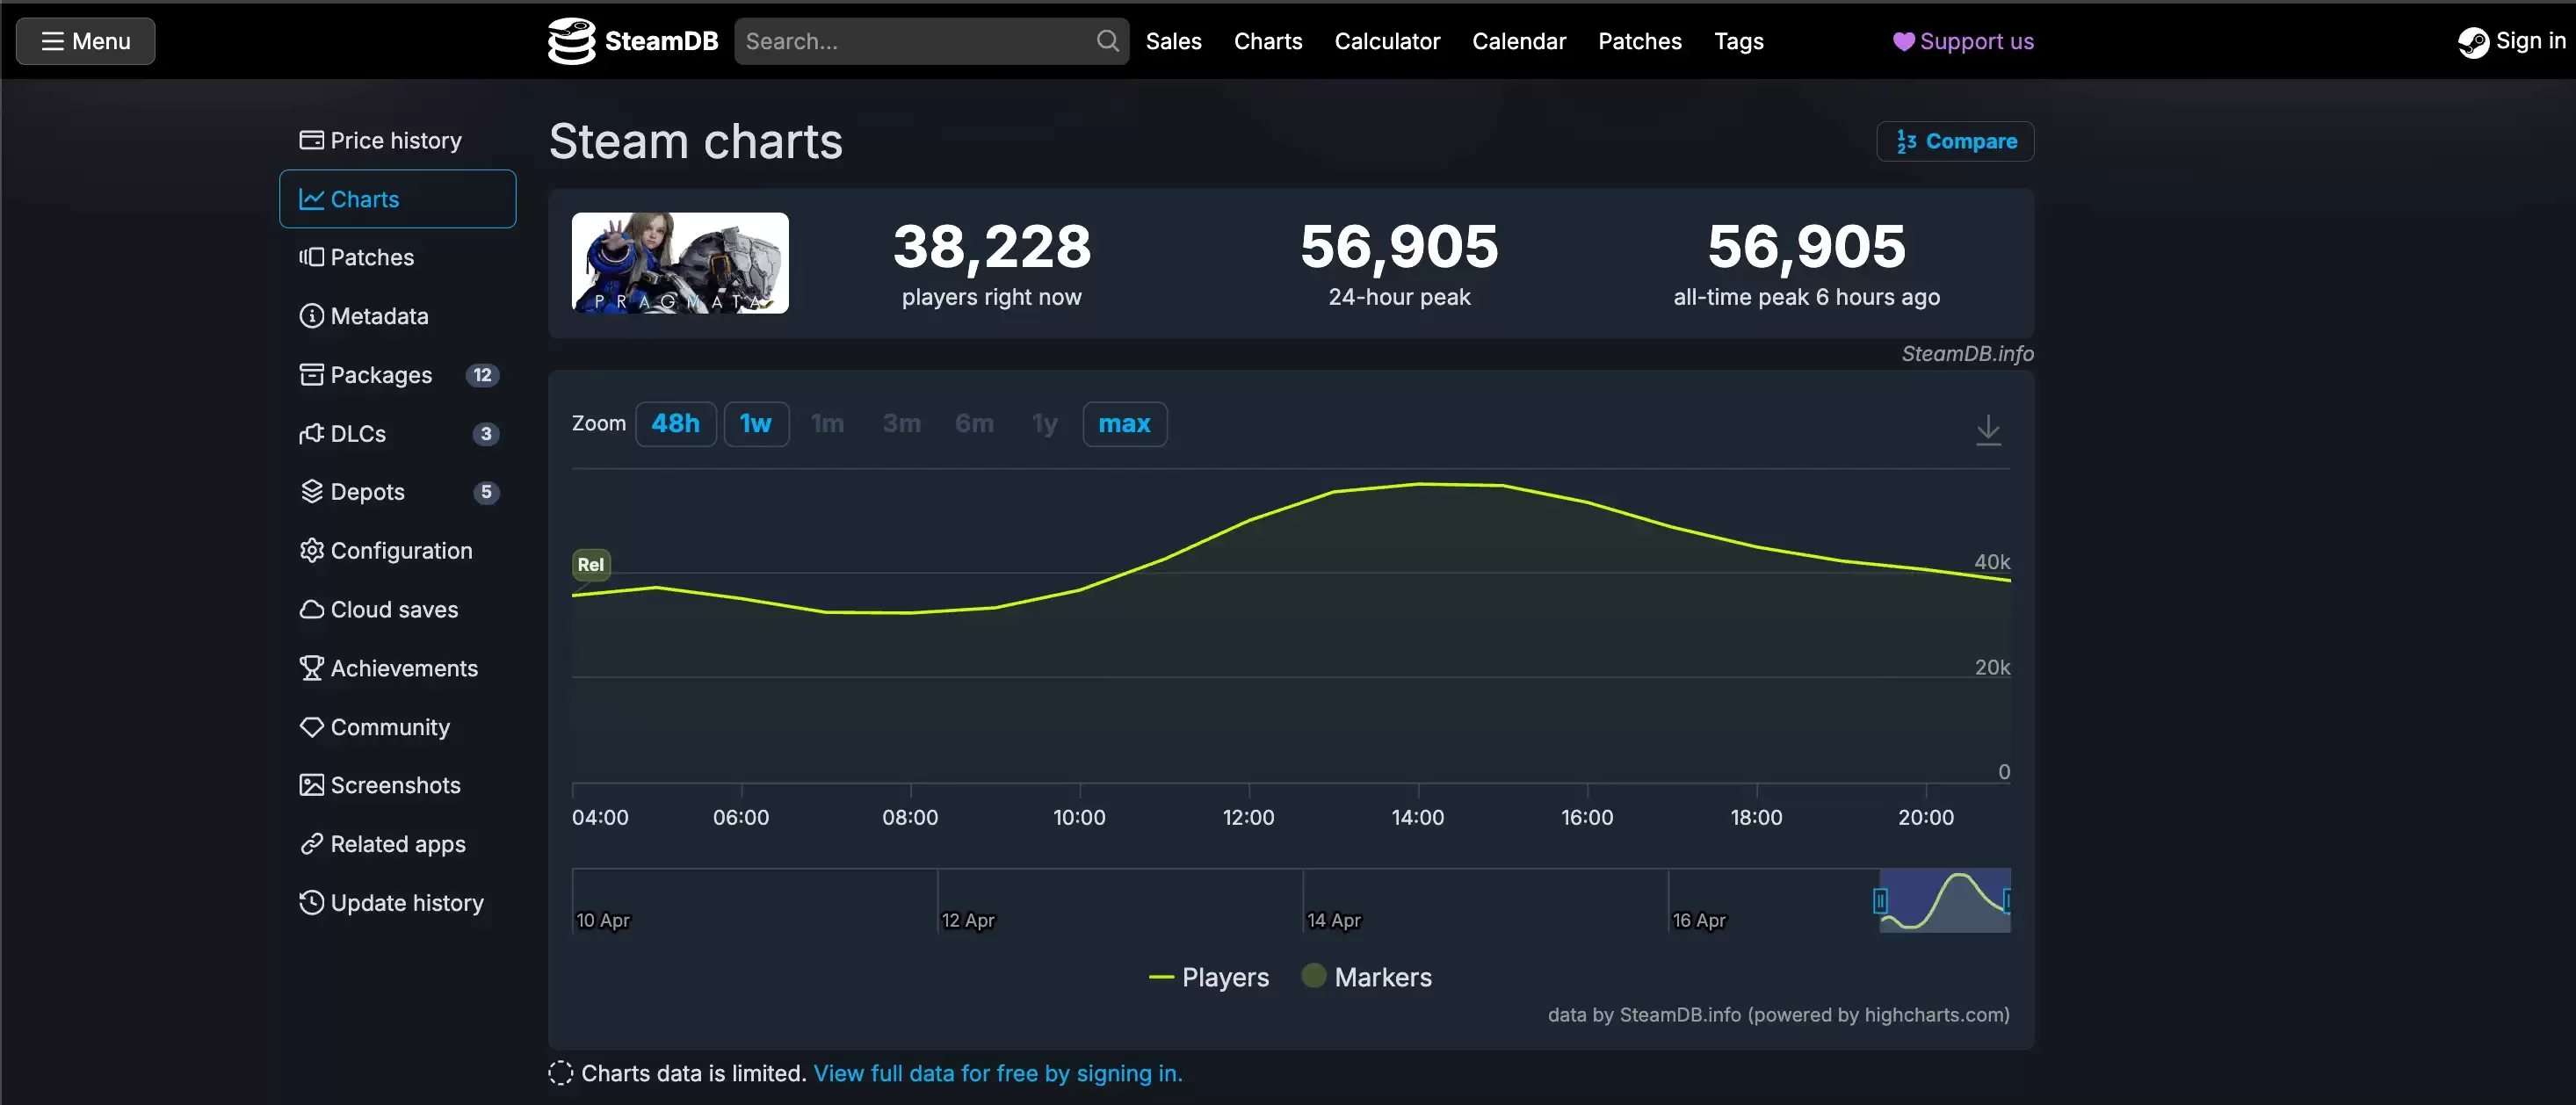Click the search magnifying glass icon
This screenshot has height=1105, width=2576.
(1106, 41)
